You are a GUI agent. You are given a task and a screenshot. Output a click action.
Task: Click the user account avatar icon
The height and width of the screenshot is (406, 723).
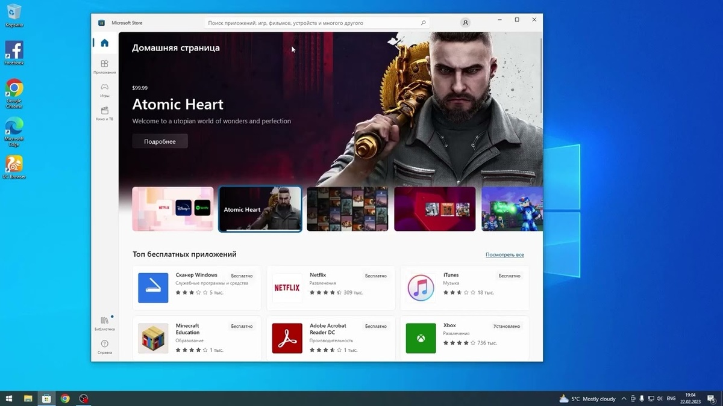pos(465,23)
